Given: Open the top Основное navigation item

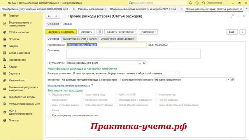Looking at the screenshot, I should (53, 24).
